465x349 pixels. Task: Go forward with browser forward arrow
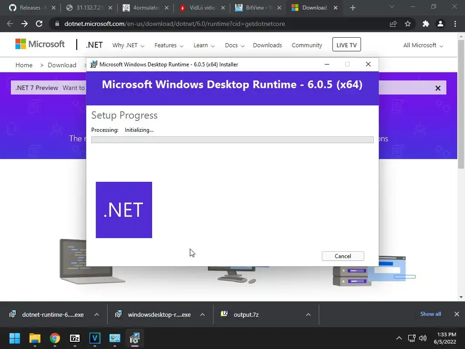click(x=25, y=24)
